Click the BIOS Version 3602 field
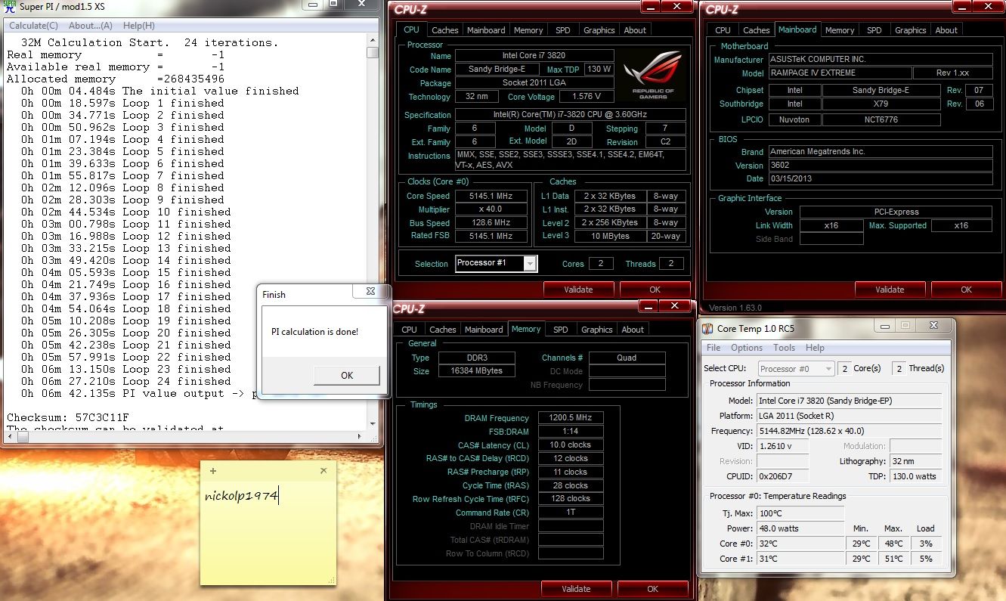 click(x=881, y=166)
